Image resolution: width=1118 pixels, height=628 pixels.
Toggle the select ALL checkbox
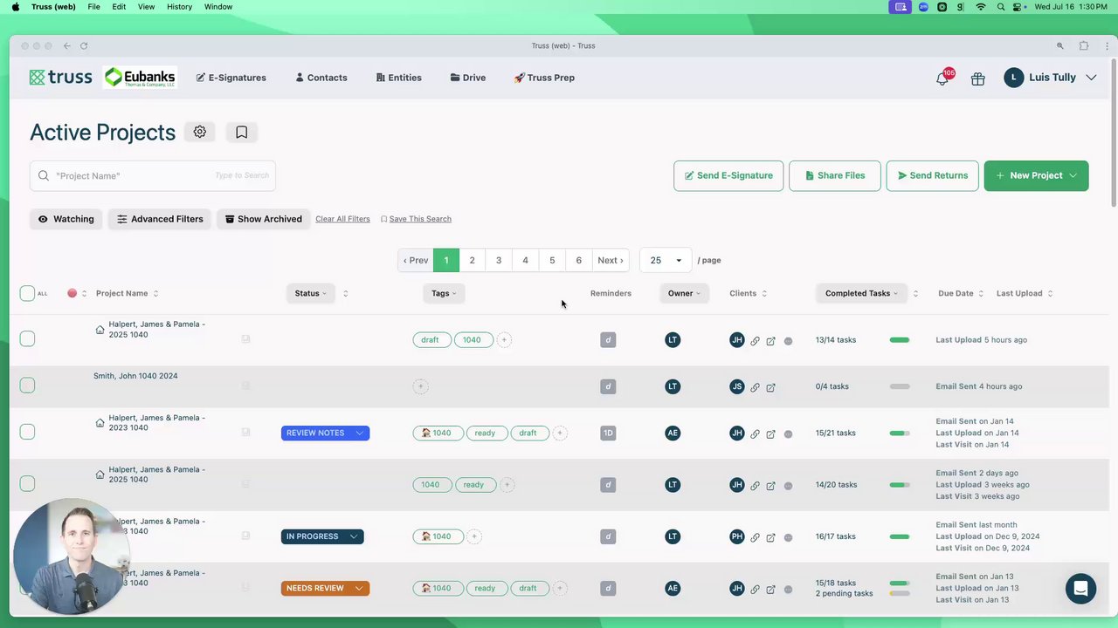27,293
